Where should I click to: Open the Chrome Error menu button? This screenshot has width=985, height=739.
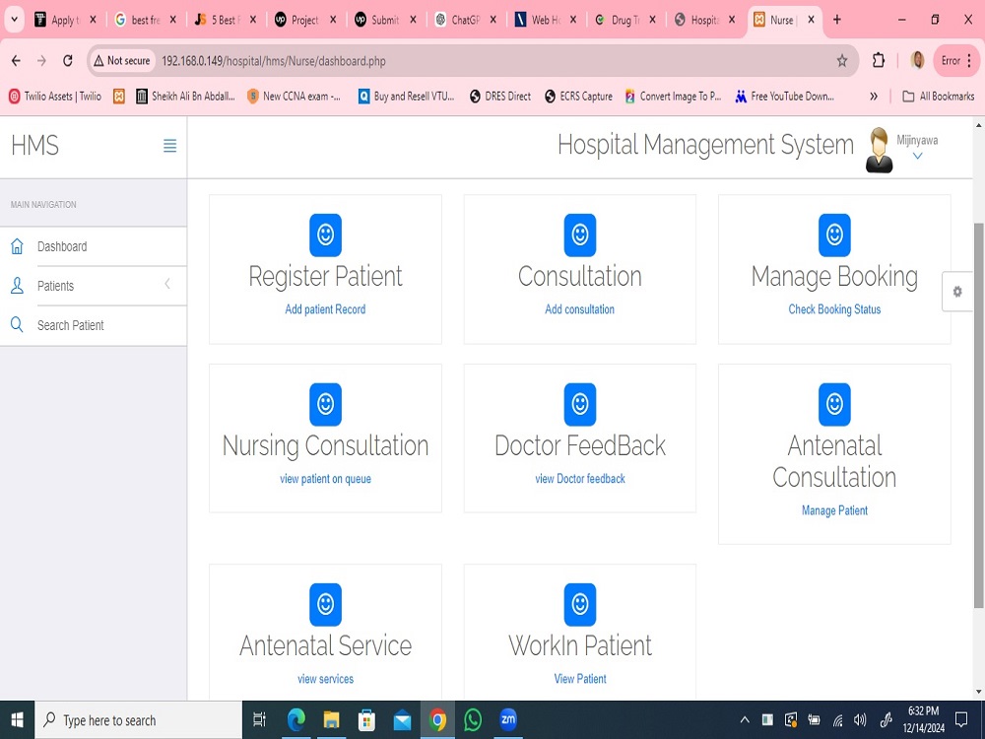956,61
